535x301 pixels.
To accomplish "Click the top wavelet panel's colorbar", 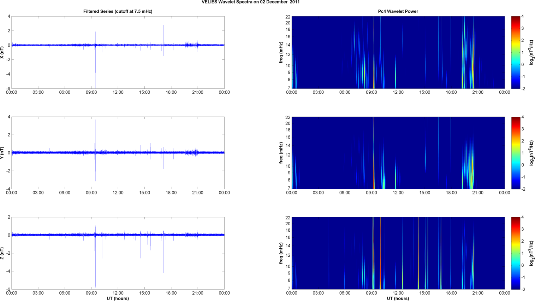I will coord(516,52).
